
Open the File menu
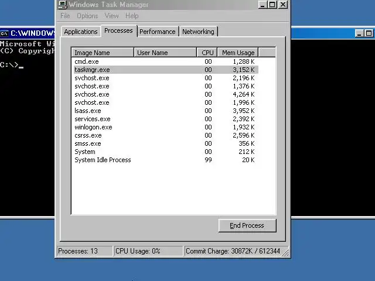65,16
